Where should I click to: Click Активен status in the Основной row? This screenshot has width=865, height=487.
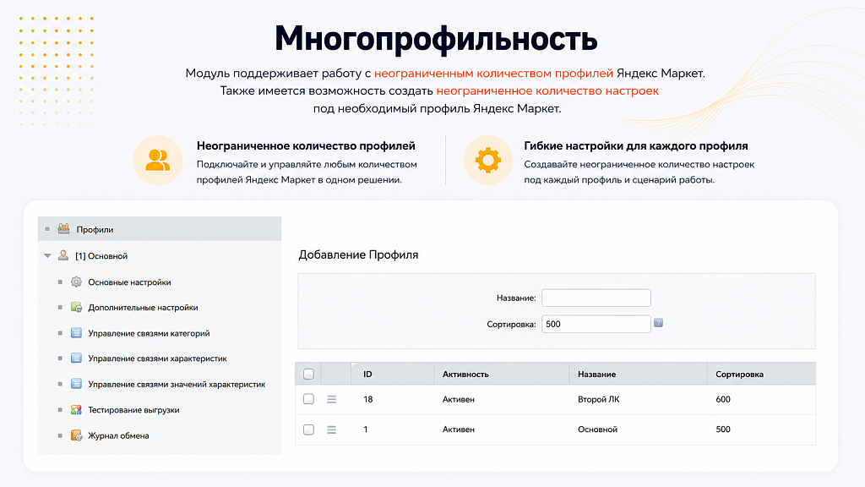[459, 430]
